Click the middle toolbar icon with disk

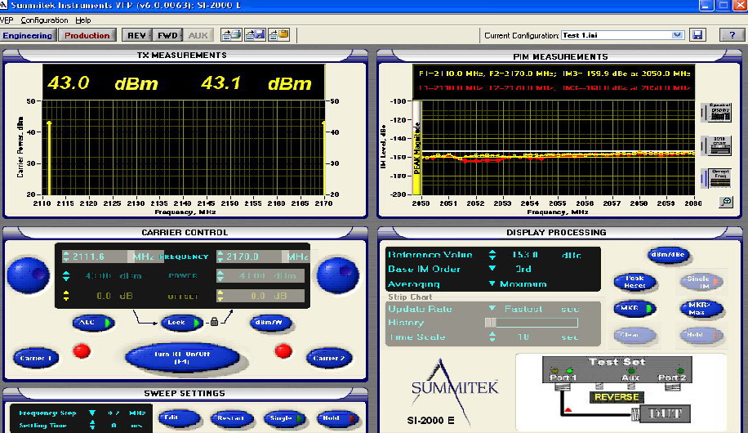[x=255, y=35]
